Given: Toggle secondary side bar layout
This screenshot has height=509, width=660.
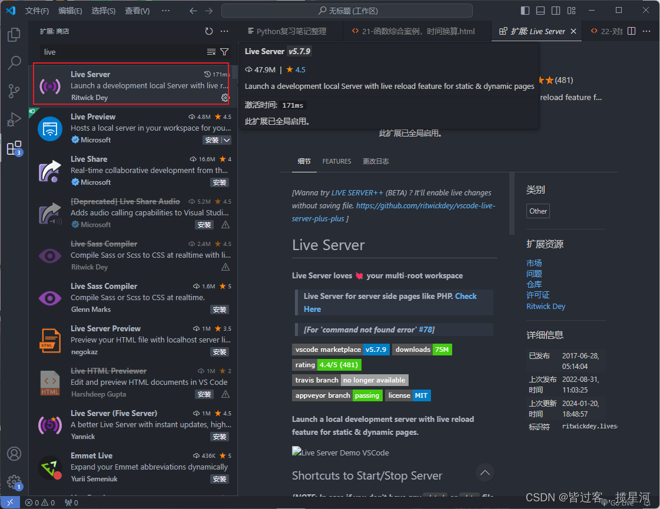Looking at the screenshot, I should point(556,11).
